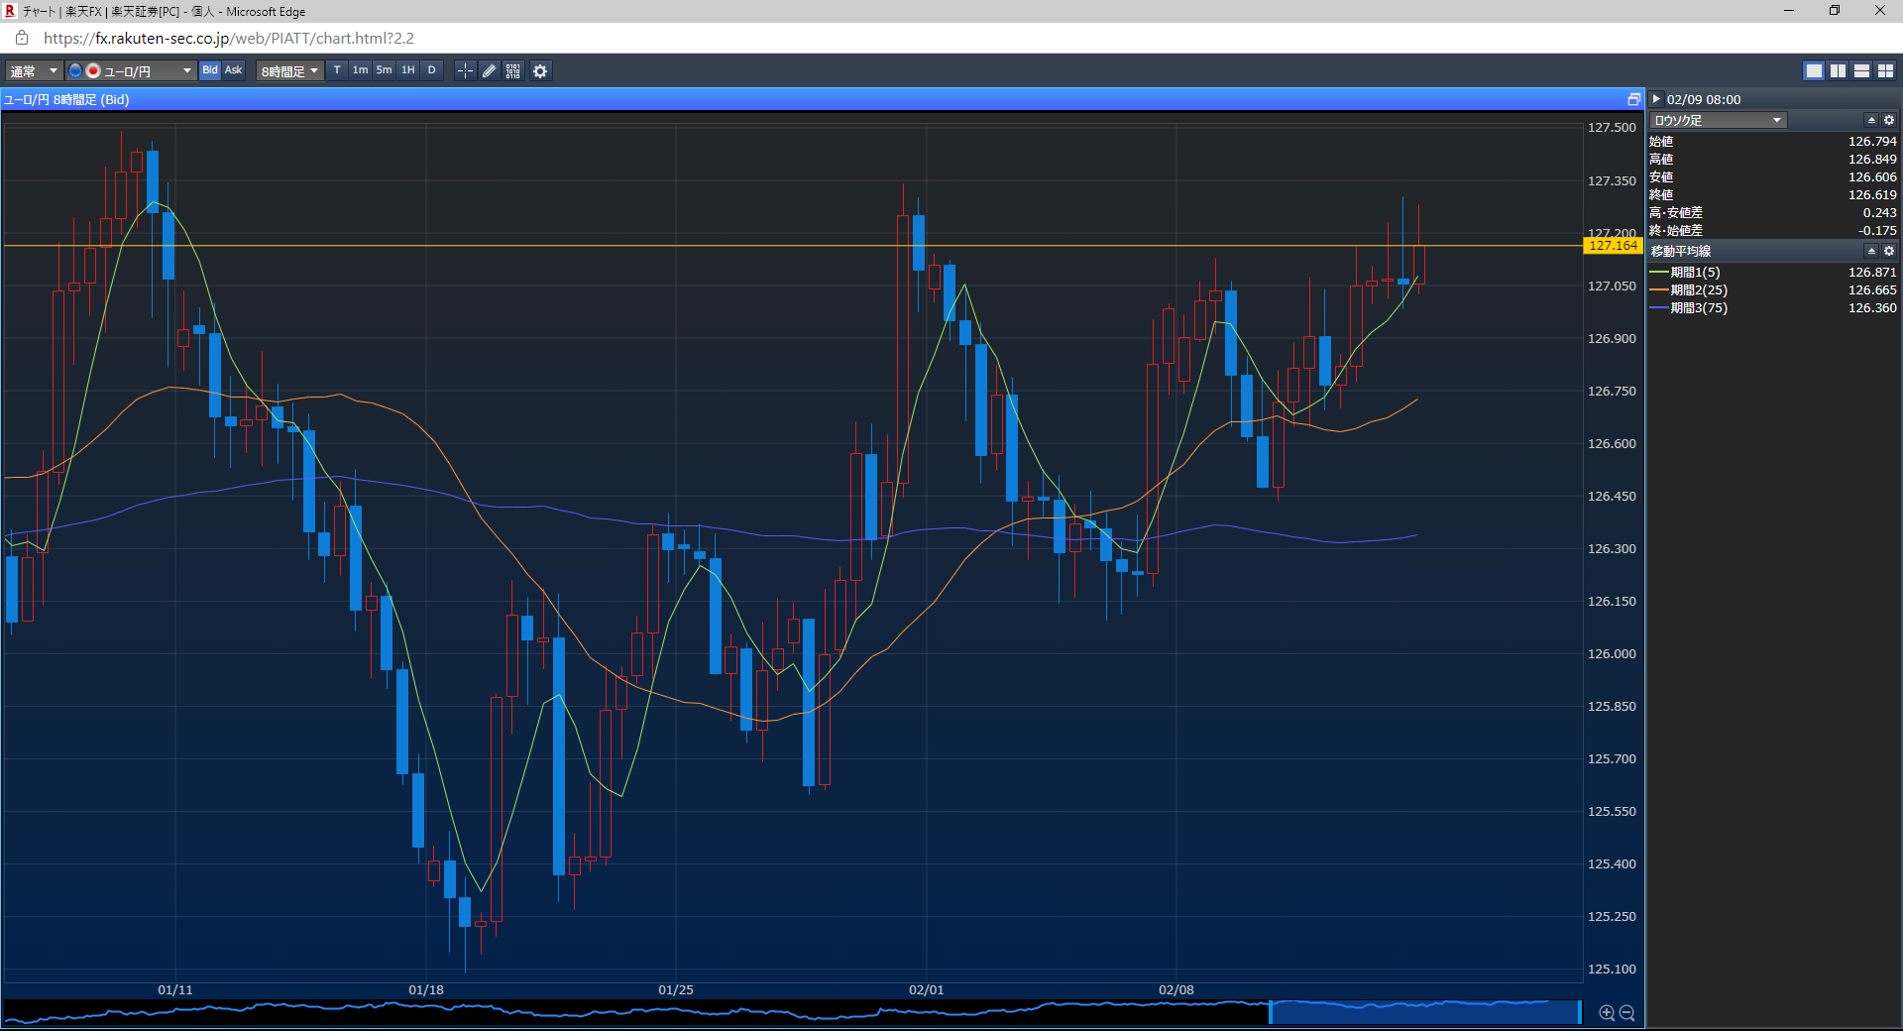Image resolution: width=1903 pixels, height=1031 pixels.
Task: Open the ロウソク足 chart type dropdown
Action: [1718, 120]
